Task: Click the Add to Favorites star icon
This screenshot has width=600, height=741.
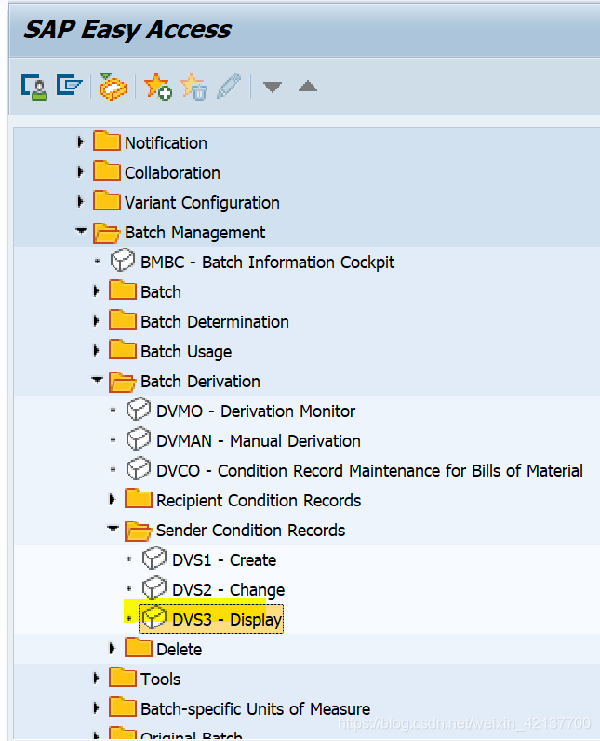Action: pos(157,87)
